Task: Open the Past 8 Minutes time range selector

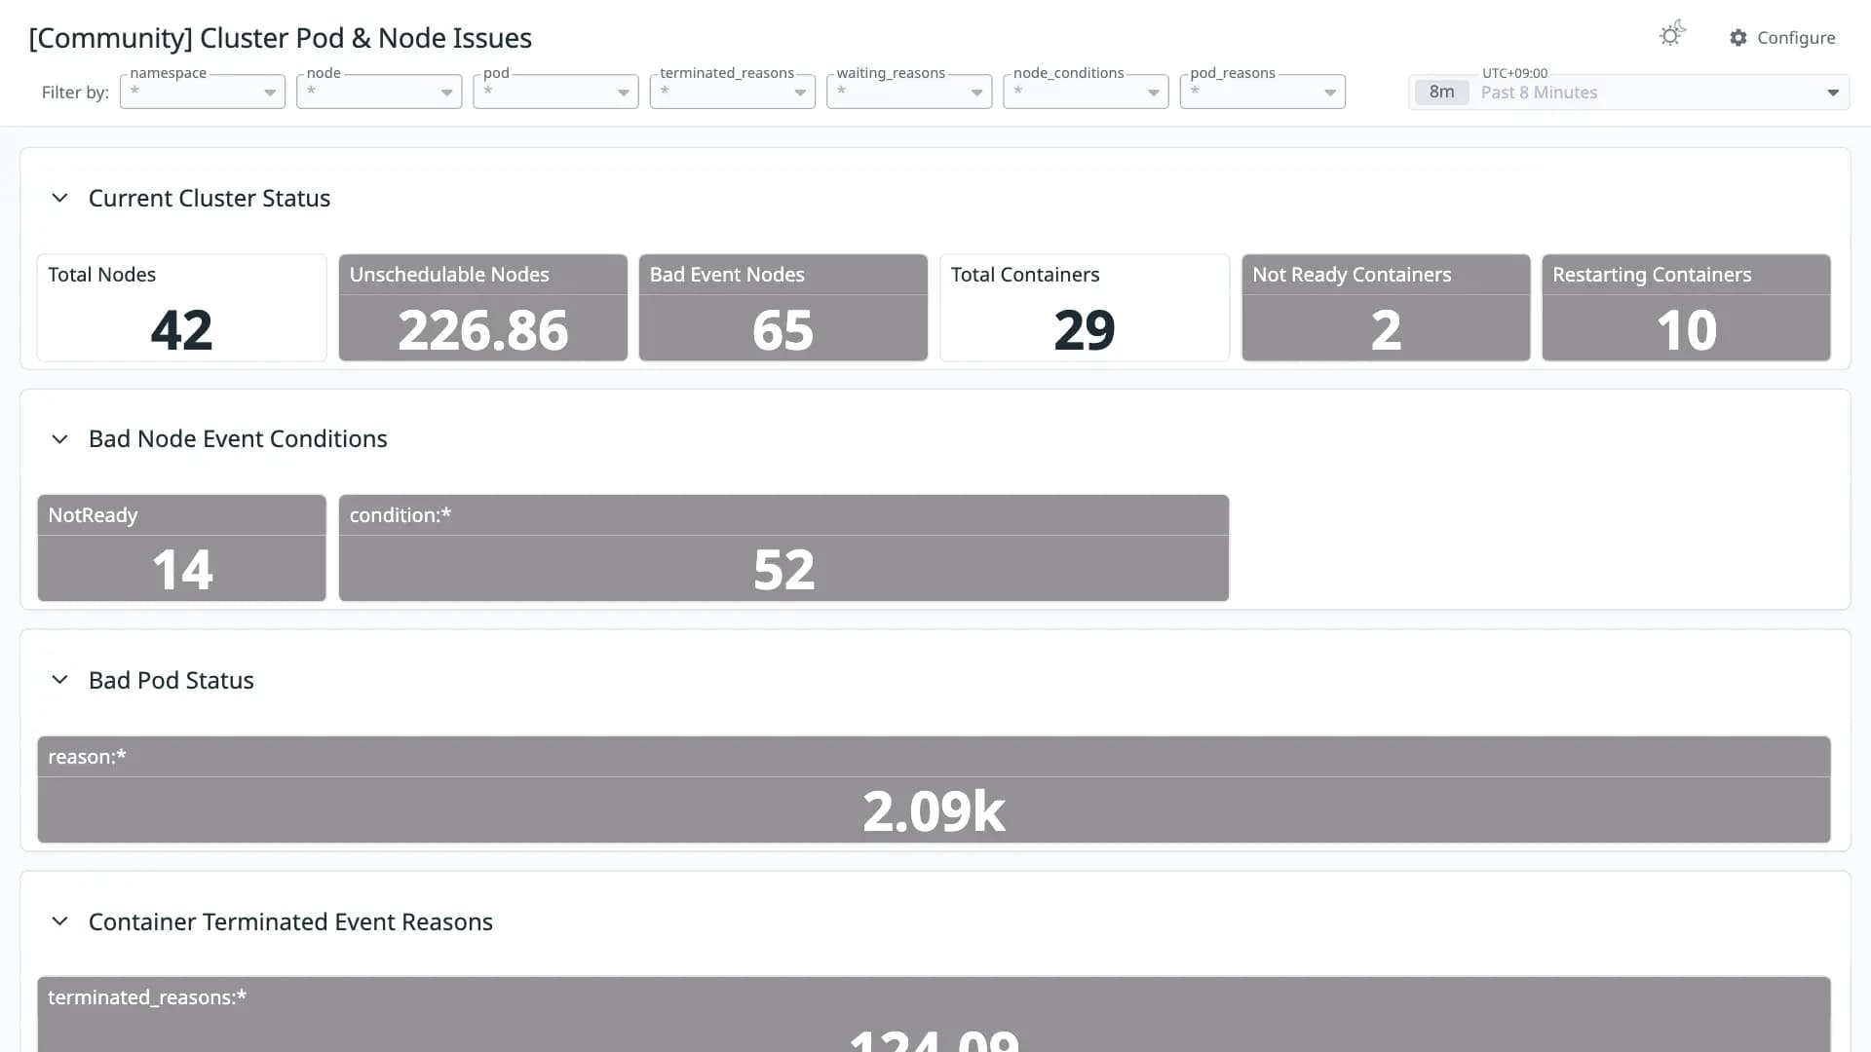Action: 1628,93
